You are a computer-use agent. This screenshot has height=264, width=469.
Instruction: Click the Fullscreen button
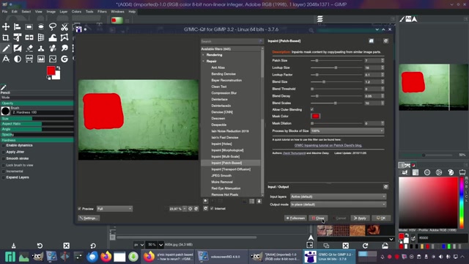coord(295,219)
